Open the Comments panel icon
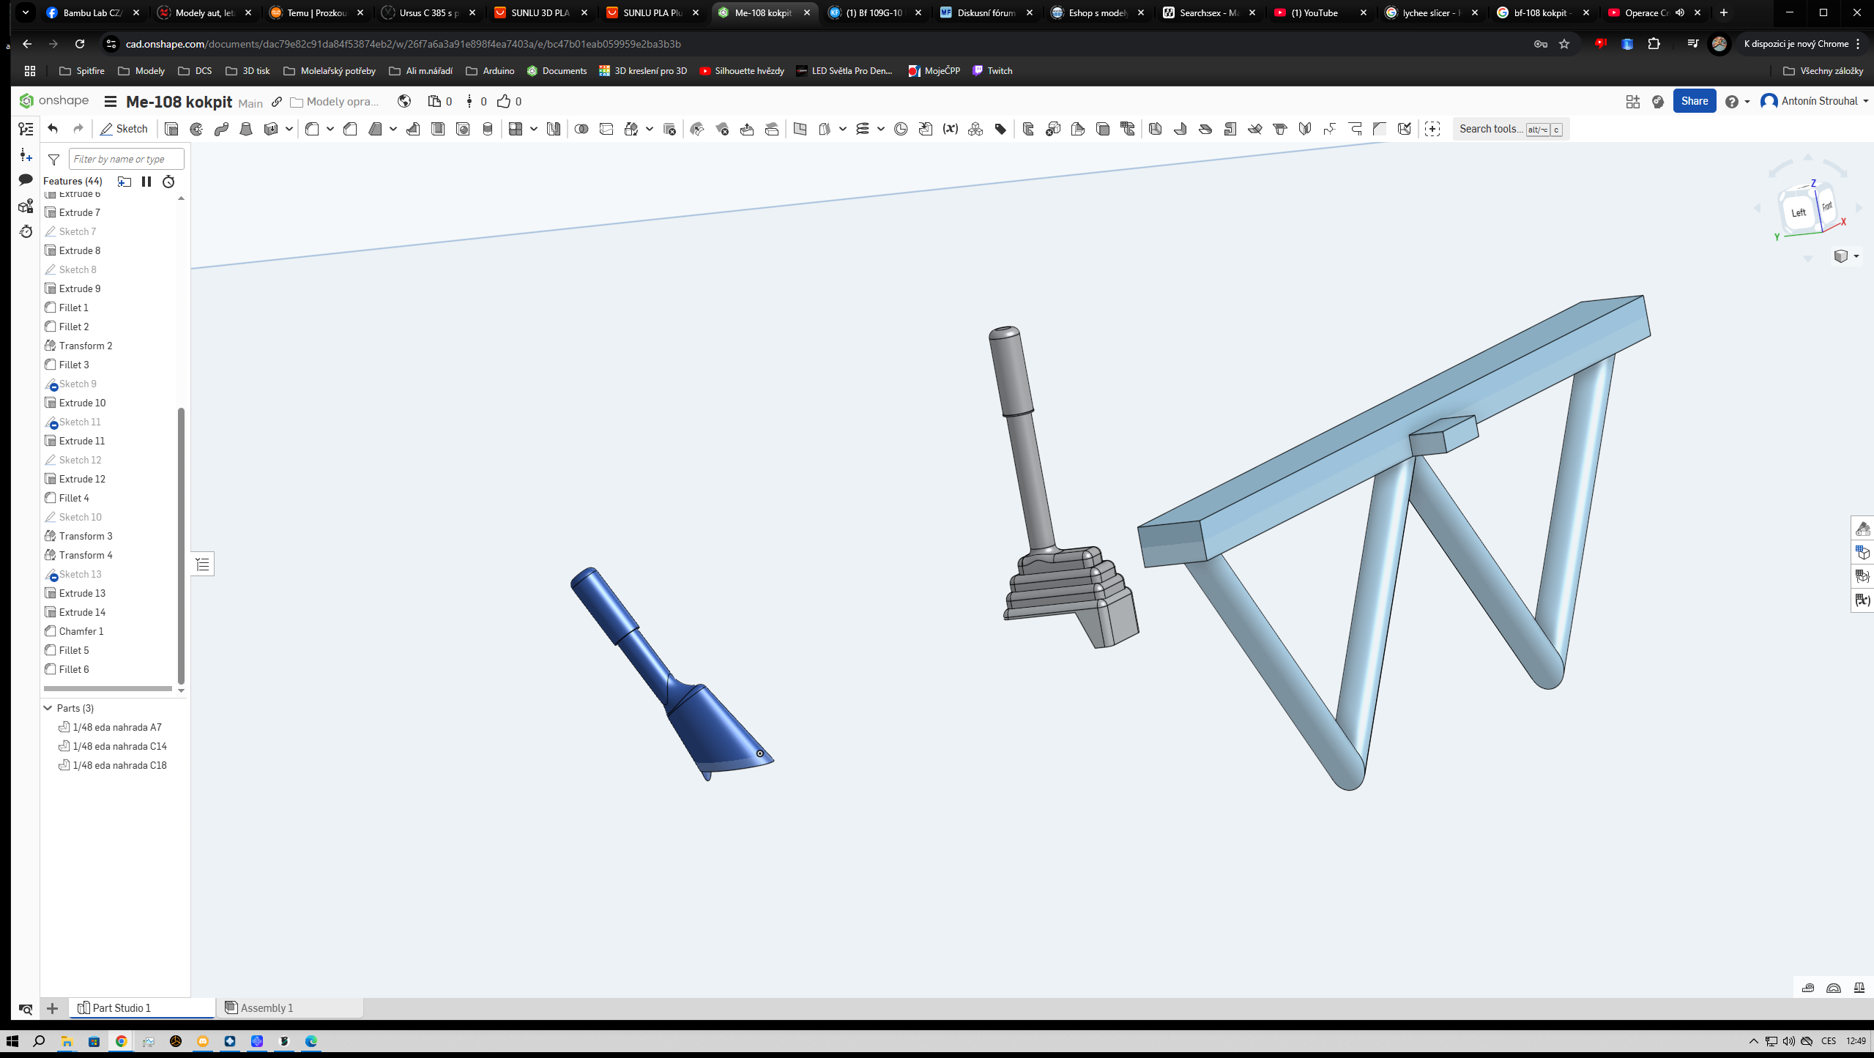 tap(26, 179)
